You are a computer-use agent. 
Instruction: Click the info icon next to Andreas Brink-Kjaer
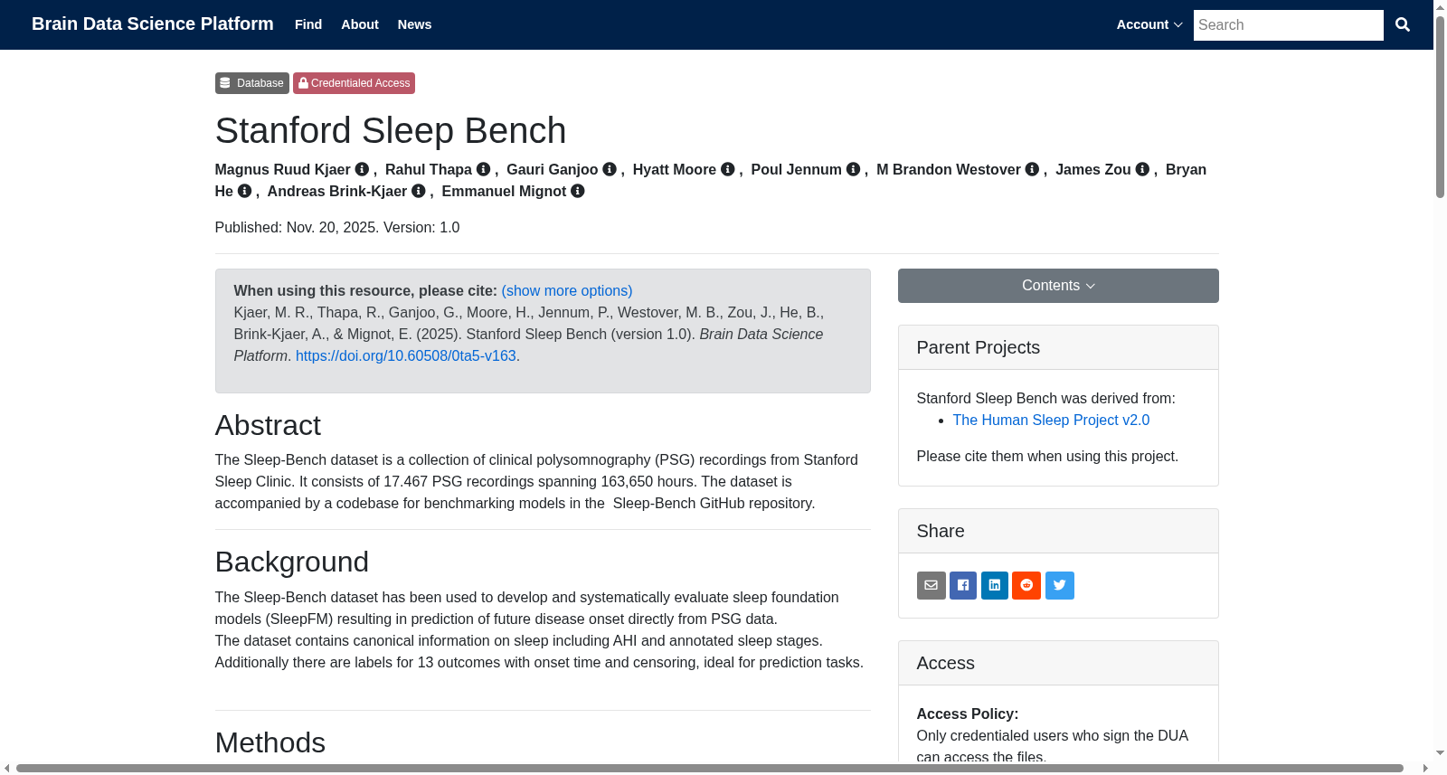pos(418,191)
